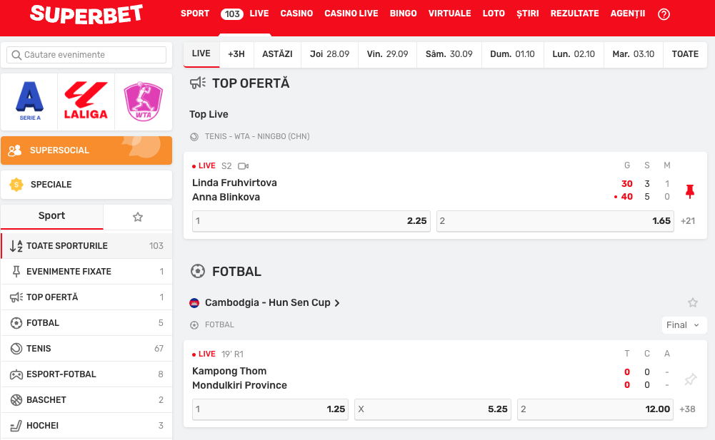Open Rezultate results page

point(574,14)
